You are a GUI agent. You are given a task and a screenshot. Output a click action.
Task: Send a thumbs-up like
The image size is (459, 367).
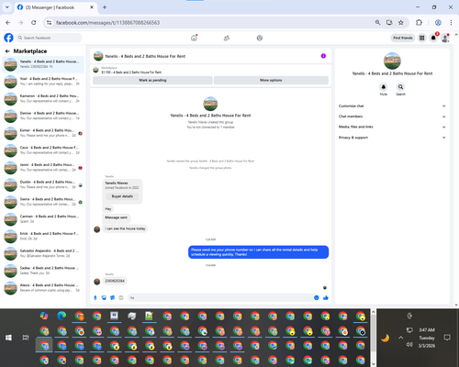coord(326,297)
